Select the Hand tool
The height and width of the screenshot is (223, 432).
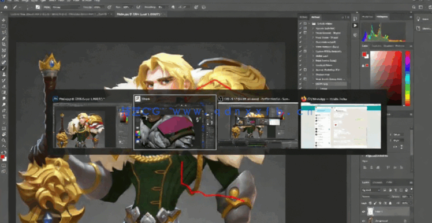(x=4, y=134)
